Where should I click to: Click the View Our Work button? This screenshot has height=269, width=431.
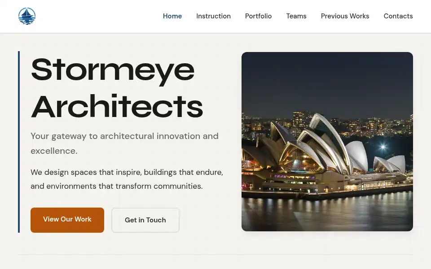coord(67,220)
